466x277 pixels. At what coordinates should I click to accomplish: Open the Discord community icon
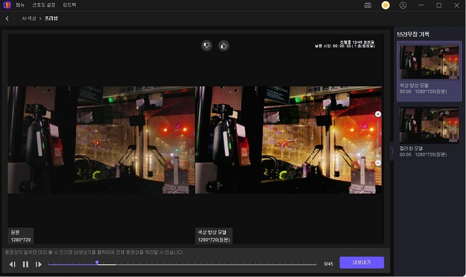pyautogui.click(x=368, y=5)
